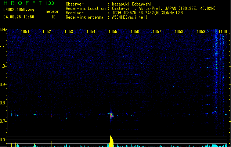Viewport: 231px width, 147px height.
Task: Click the 1052 time axis marker
Action: pos(47,32)
